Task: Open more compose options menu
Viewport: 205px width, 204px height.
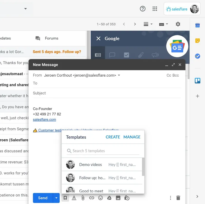Action: tap(170, 198)
